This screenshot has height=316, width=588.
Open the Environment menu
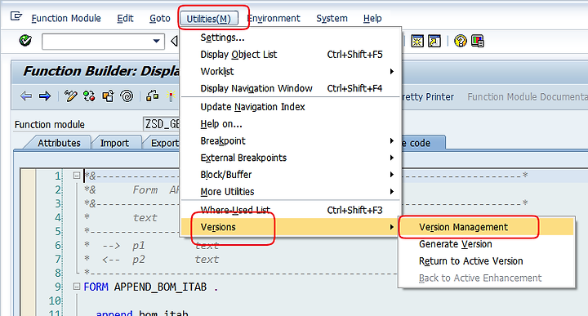pyautogui.click(x=274, y=18)
